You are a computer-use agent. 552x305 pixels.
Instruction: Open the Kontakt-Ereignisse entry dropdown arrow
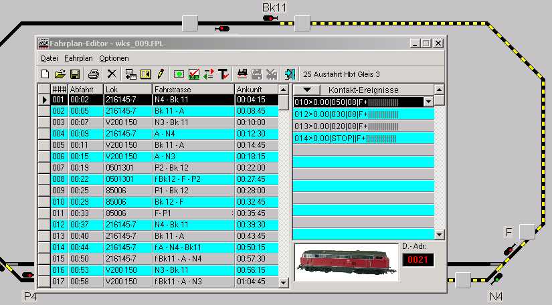pyautogui.click(x=429, y=102)
